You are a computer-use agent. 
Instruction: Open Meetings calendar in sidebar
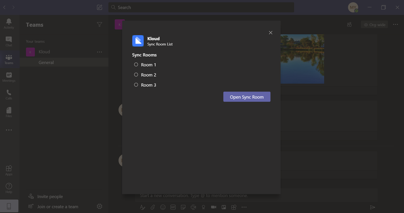click(x=9, y=77)
